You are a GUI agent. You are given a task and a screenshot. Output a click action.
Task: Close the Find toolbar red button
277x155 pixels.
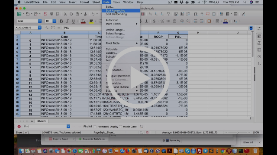tap(19, 126)
